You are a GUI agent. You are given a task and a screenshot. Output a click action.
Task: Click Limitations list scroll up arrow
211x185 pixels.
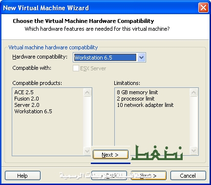click(193, 92)
